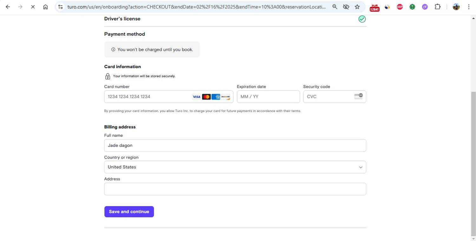The image size is (476, 241).
Task: Open the Country or region dropdown
Action: 235,167
